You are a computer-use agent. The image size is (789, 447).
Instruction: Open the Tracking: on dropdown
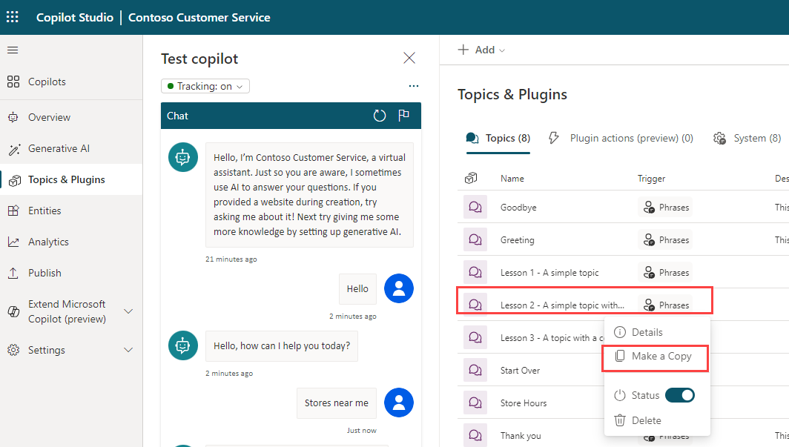click(205, 86)
